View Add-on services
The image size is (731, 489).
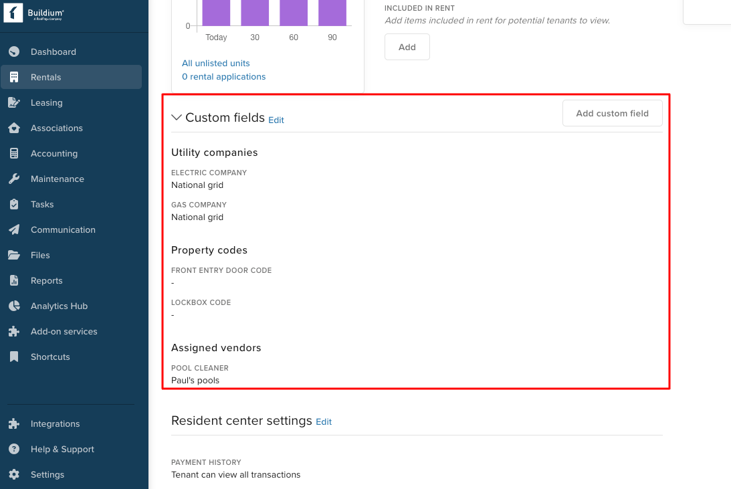coord(64,331)
